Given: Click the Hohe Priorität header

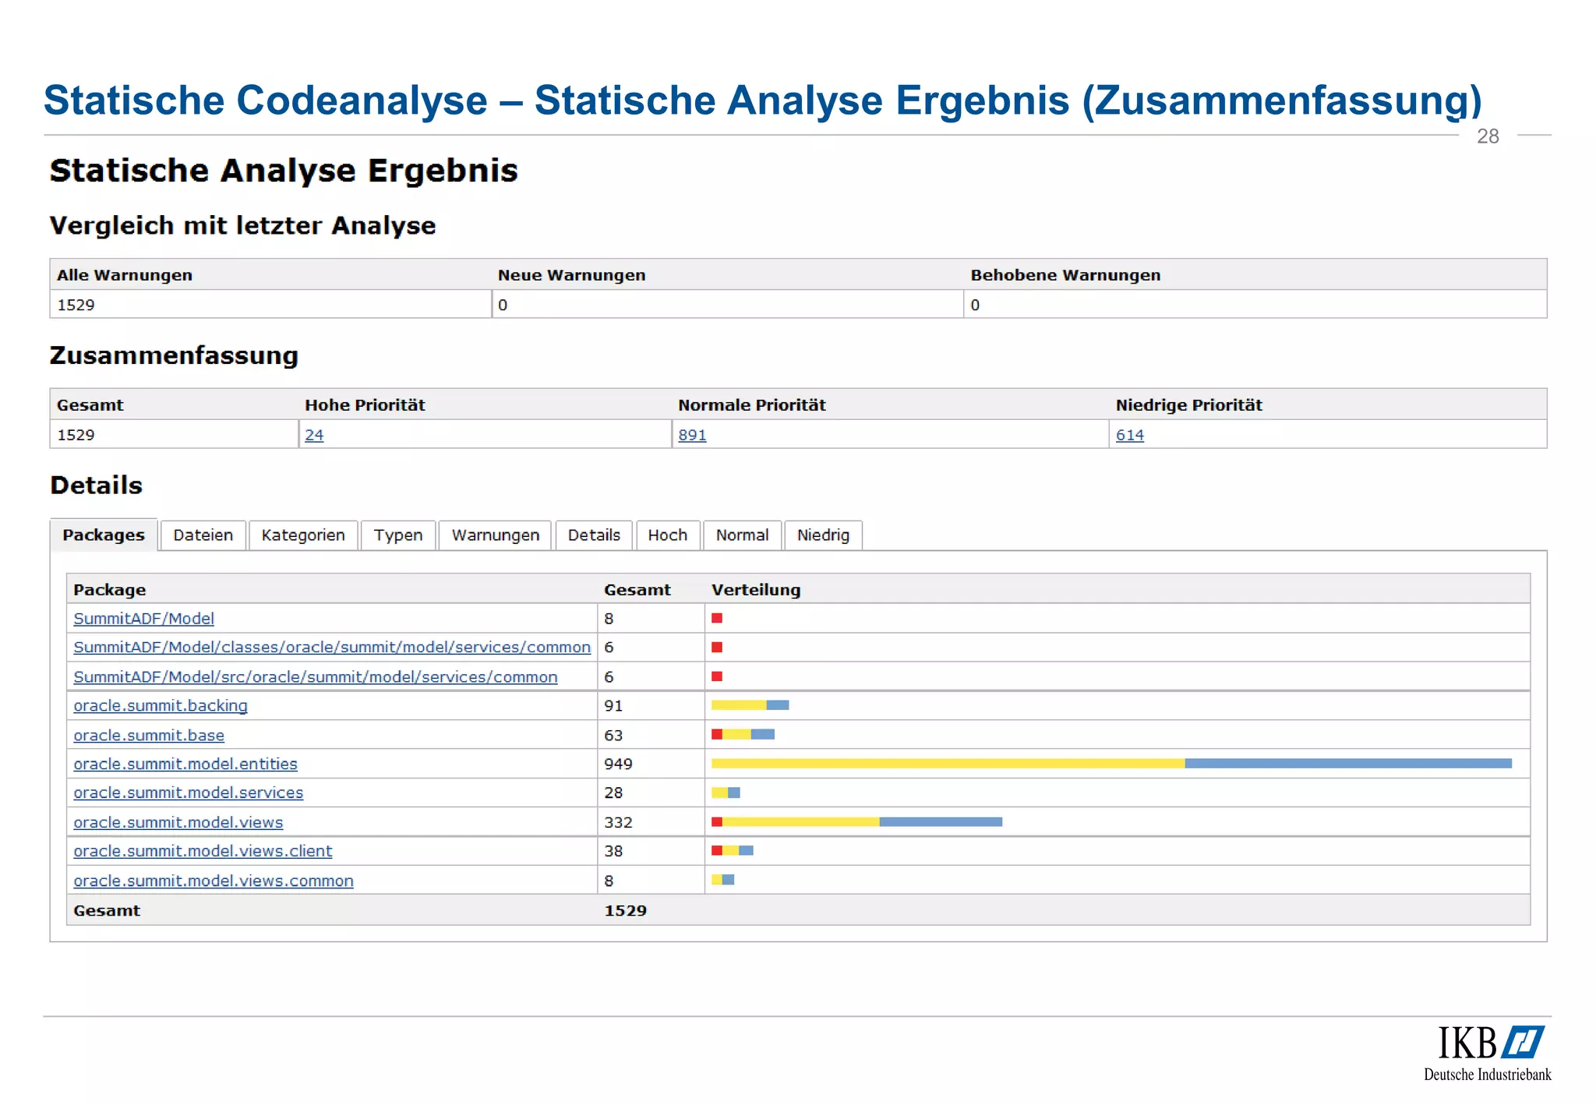Looking at the screenshot, I should pos(365,405).
